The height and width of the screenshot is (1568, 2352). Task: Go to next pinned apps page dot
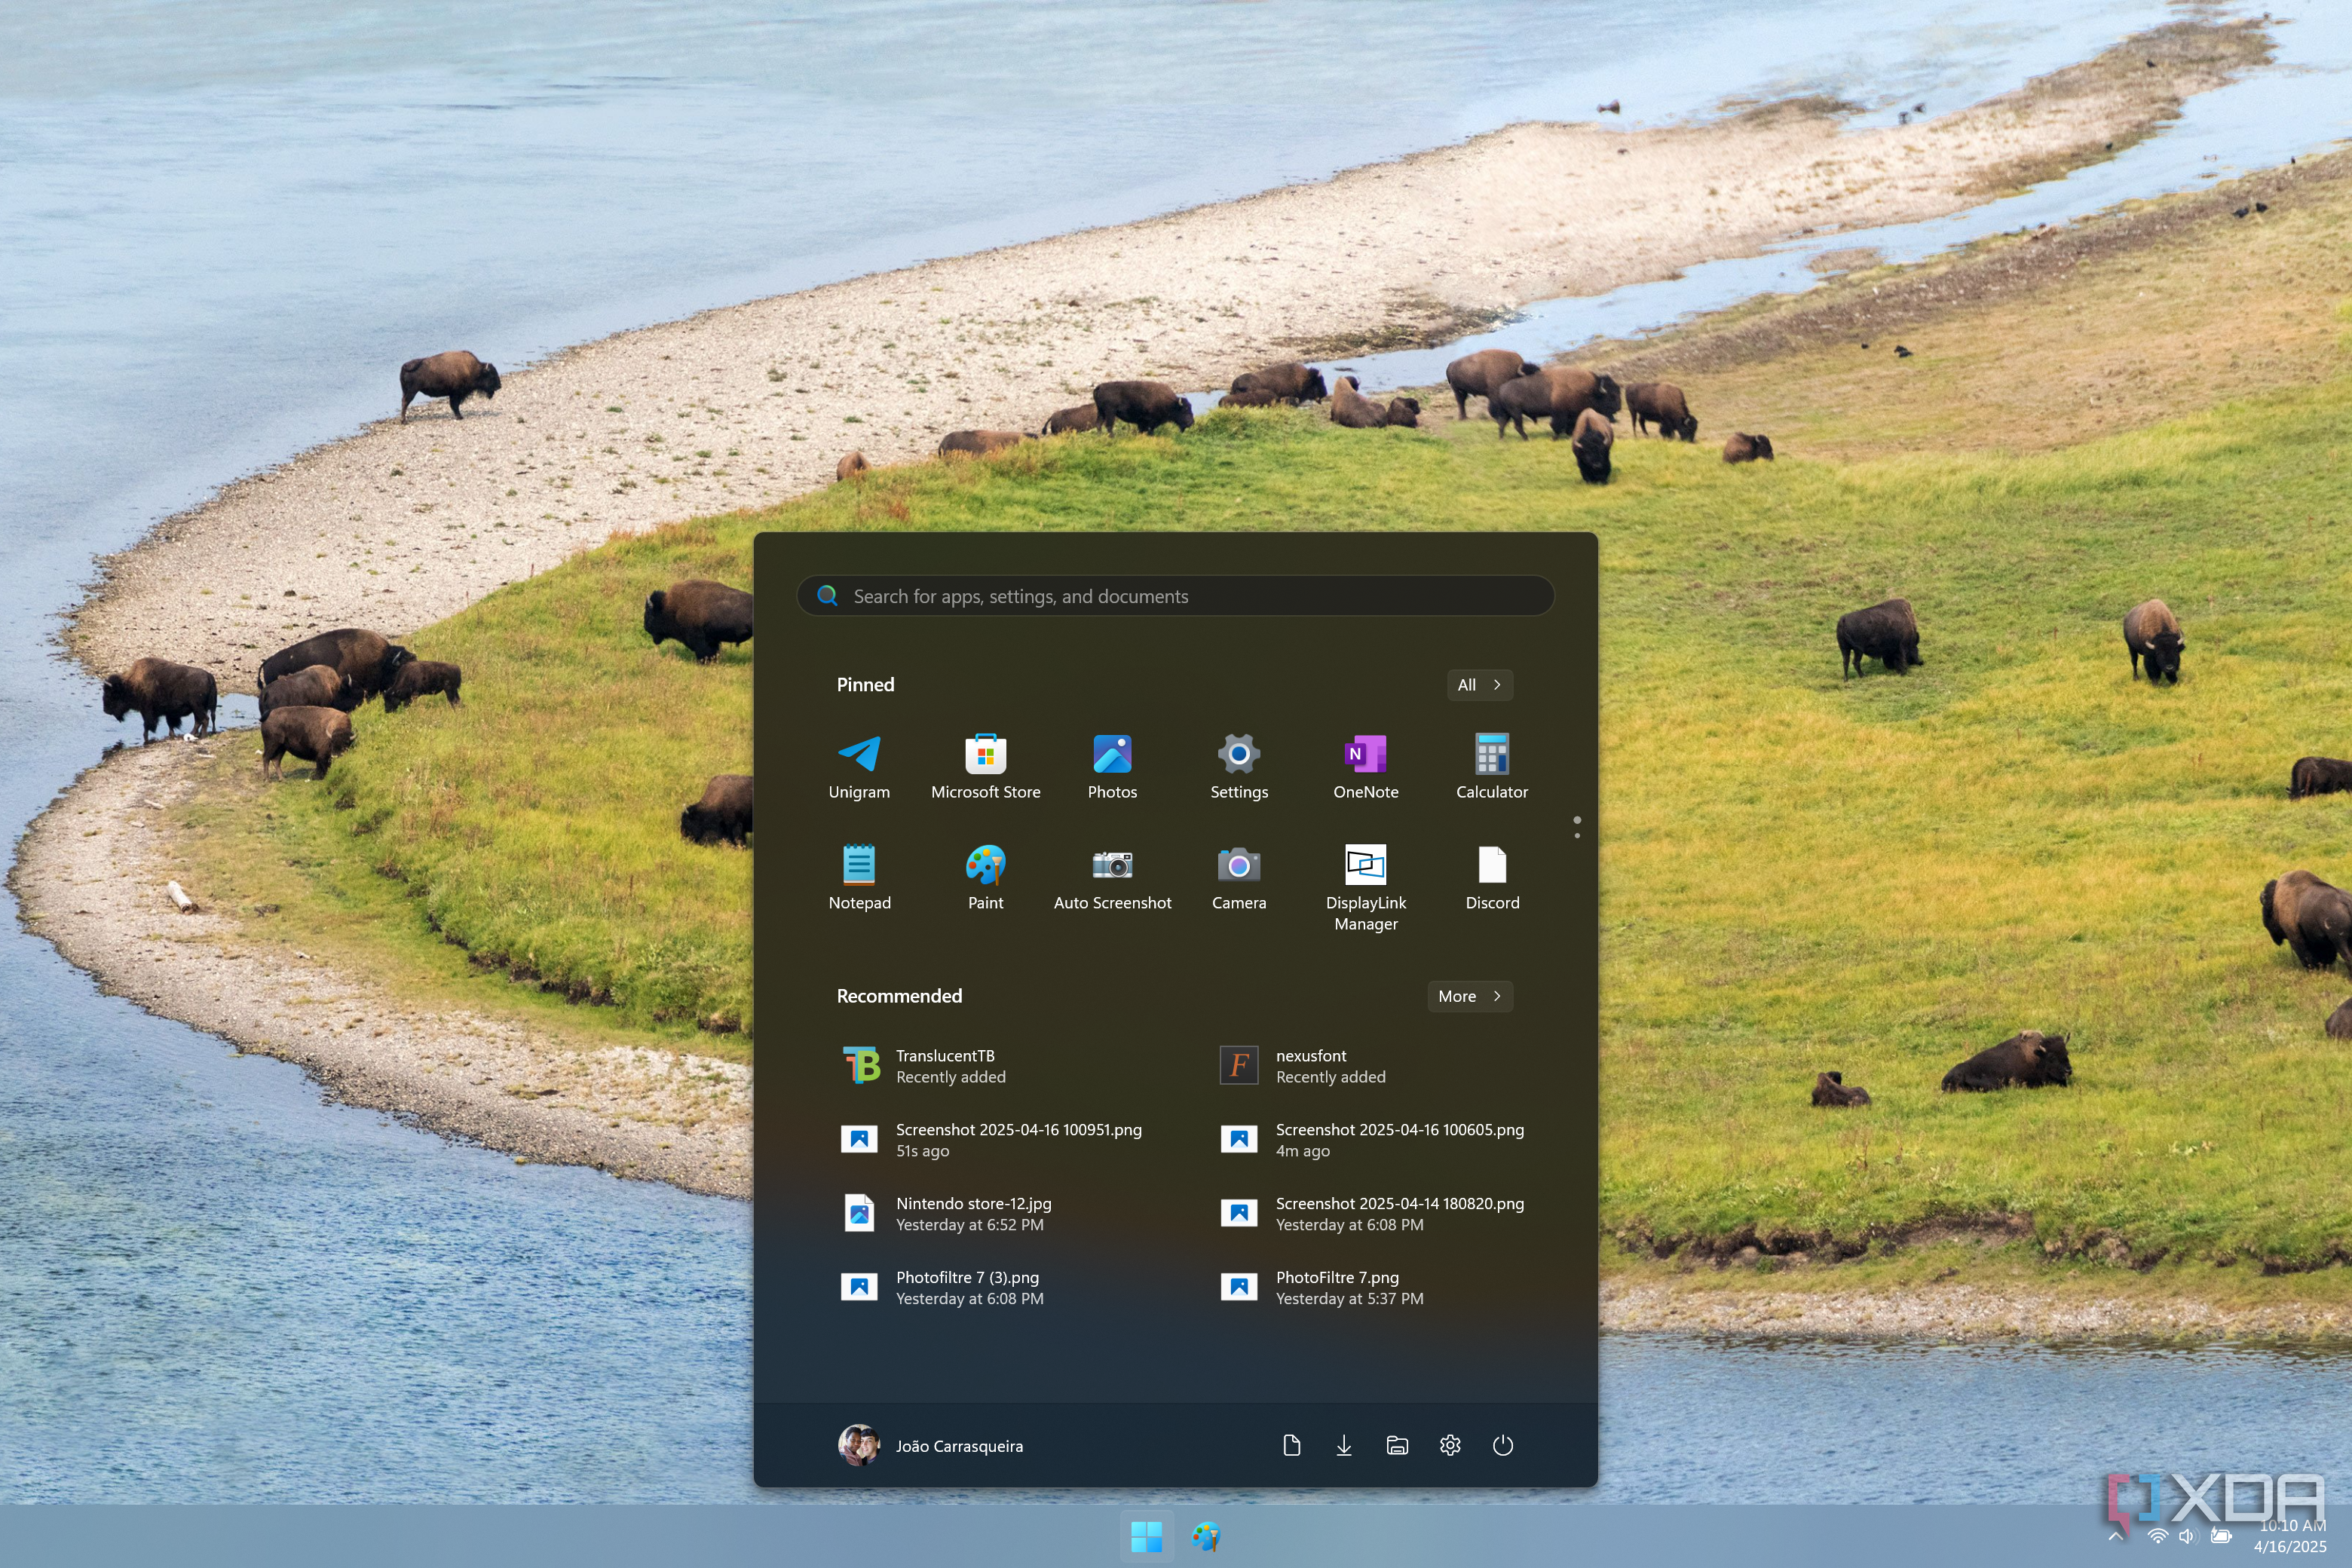pyautogui.click(x=1577, y=835)
